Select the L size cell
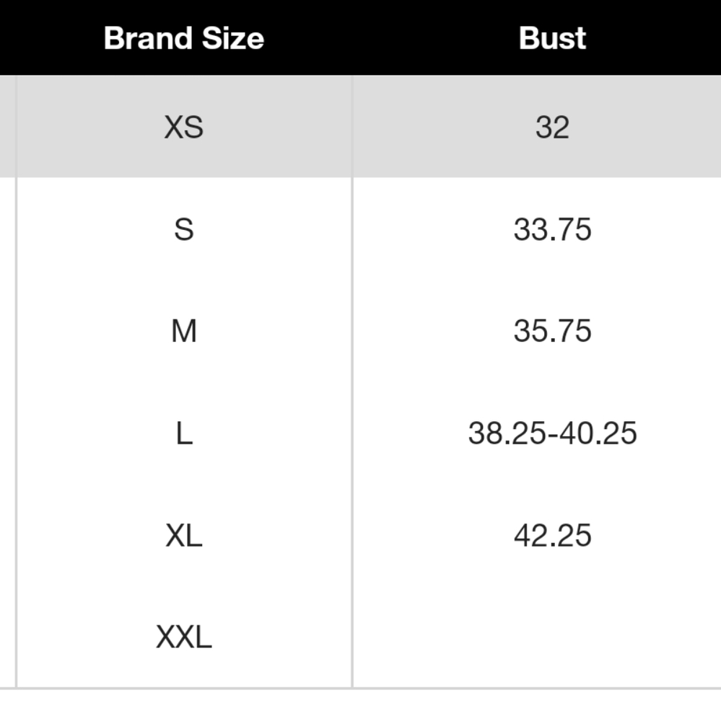Viewport: 721px width, 721px height. tap(184, 433)
